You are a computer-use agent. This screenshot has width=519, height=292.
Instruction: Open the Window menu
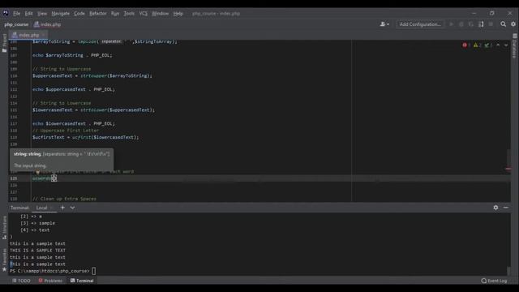(161, 14)
